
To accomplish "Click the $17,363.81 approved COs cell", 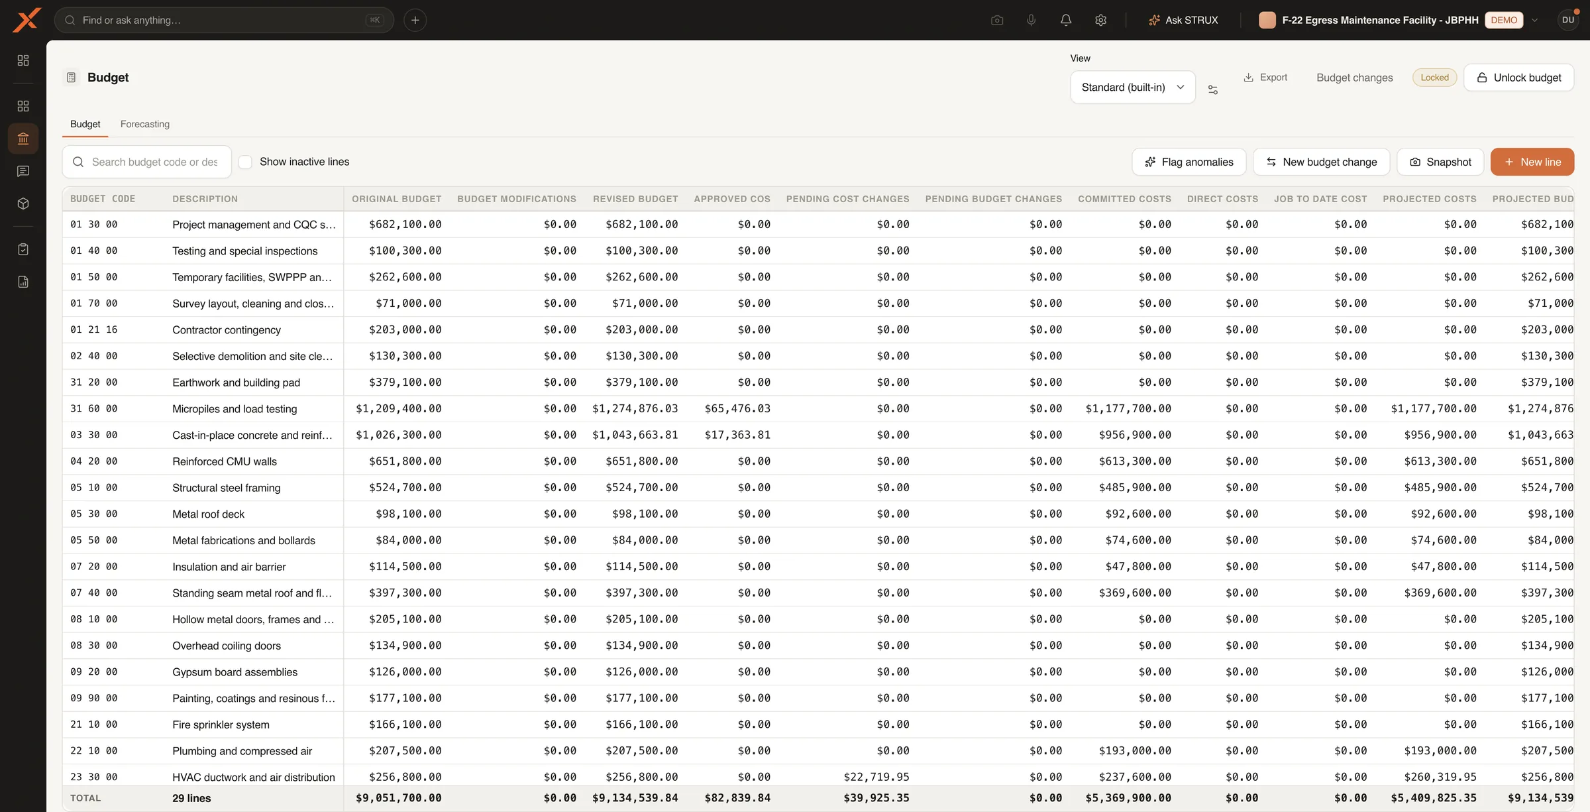I will click(x=737, y=435).
